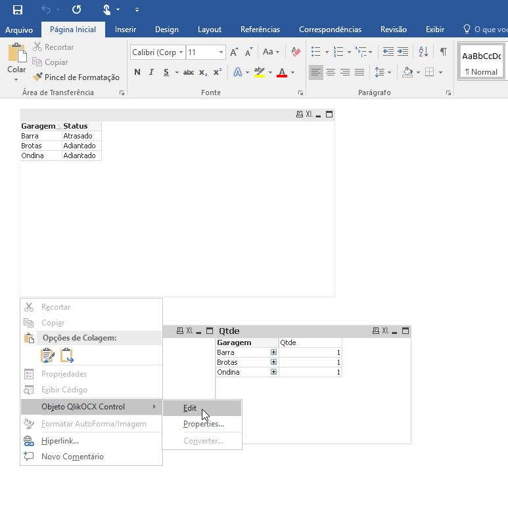508x519 pixels.
Task: Open the Aa change case menu
Action: 271,52
